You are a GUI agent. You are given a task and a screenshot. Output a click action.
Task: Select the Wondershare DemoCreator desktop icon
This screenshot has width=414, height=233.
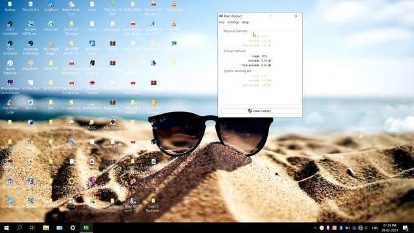[10, 87]
